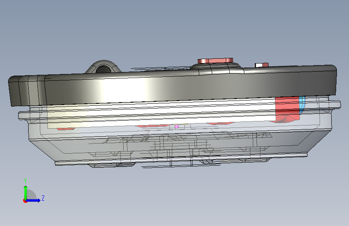349x226 pixels.
Task: Select the red flat button on top
Action: (215, 60)
